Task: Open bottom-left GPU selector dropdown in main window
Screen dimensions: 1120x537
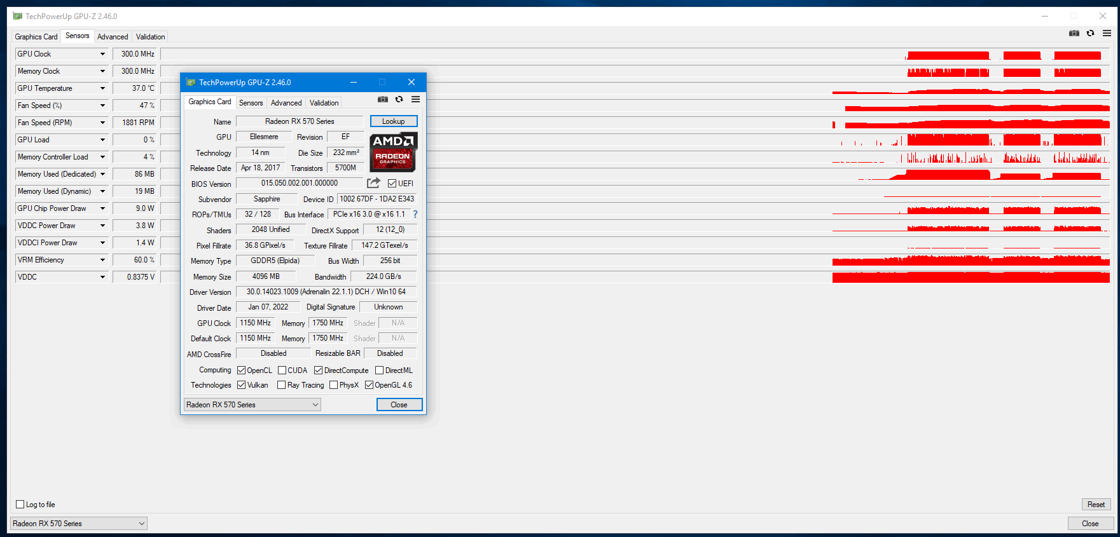Action: [78, 524]
